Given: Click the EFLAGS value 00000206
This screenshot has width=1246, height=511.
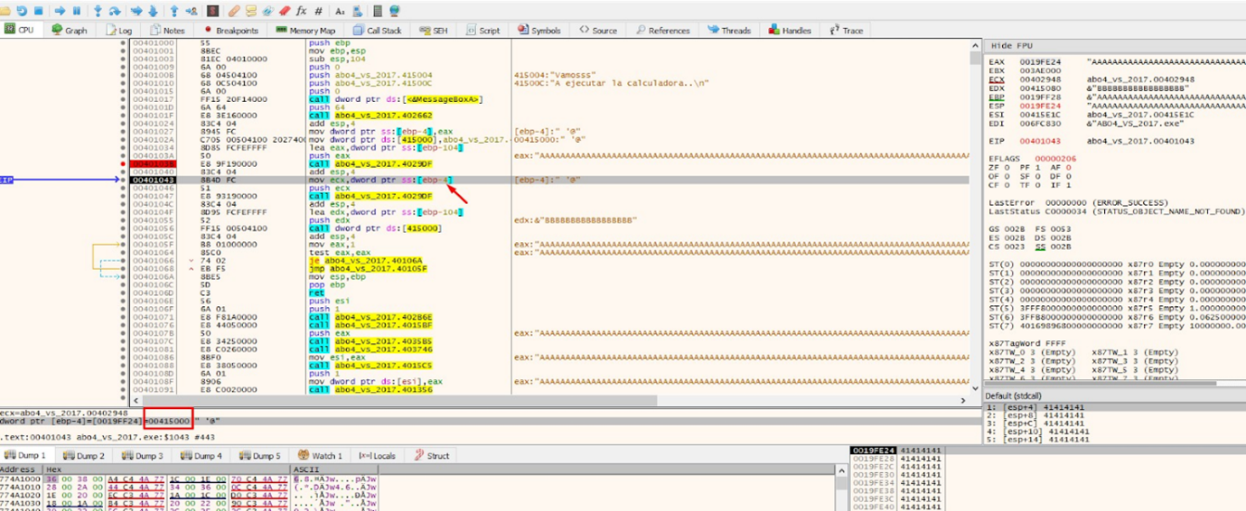Looking at the screenshot, I should 1054,158.
